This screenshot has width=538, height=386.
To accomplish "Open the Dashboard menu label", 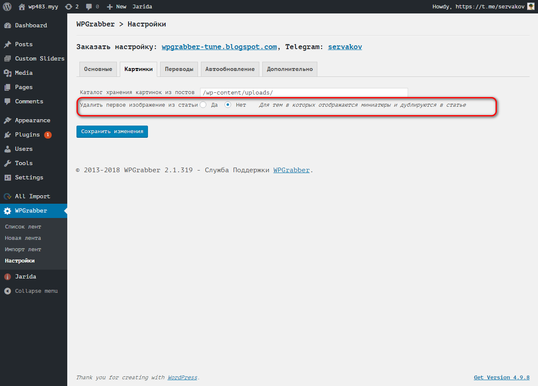I will pyautogui.click(x=31, y=25).
